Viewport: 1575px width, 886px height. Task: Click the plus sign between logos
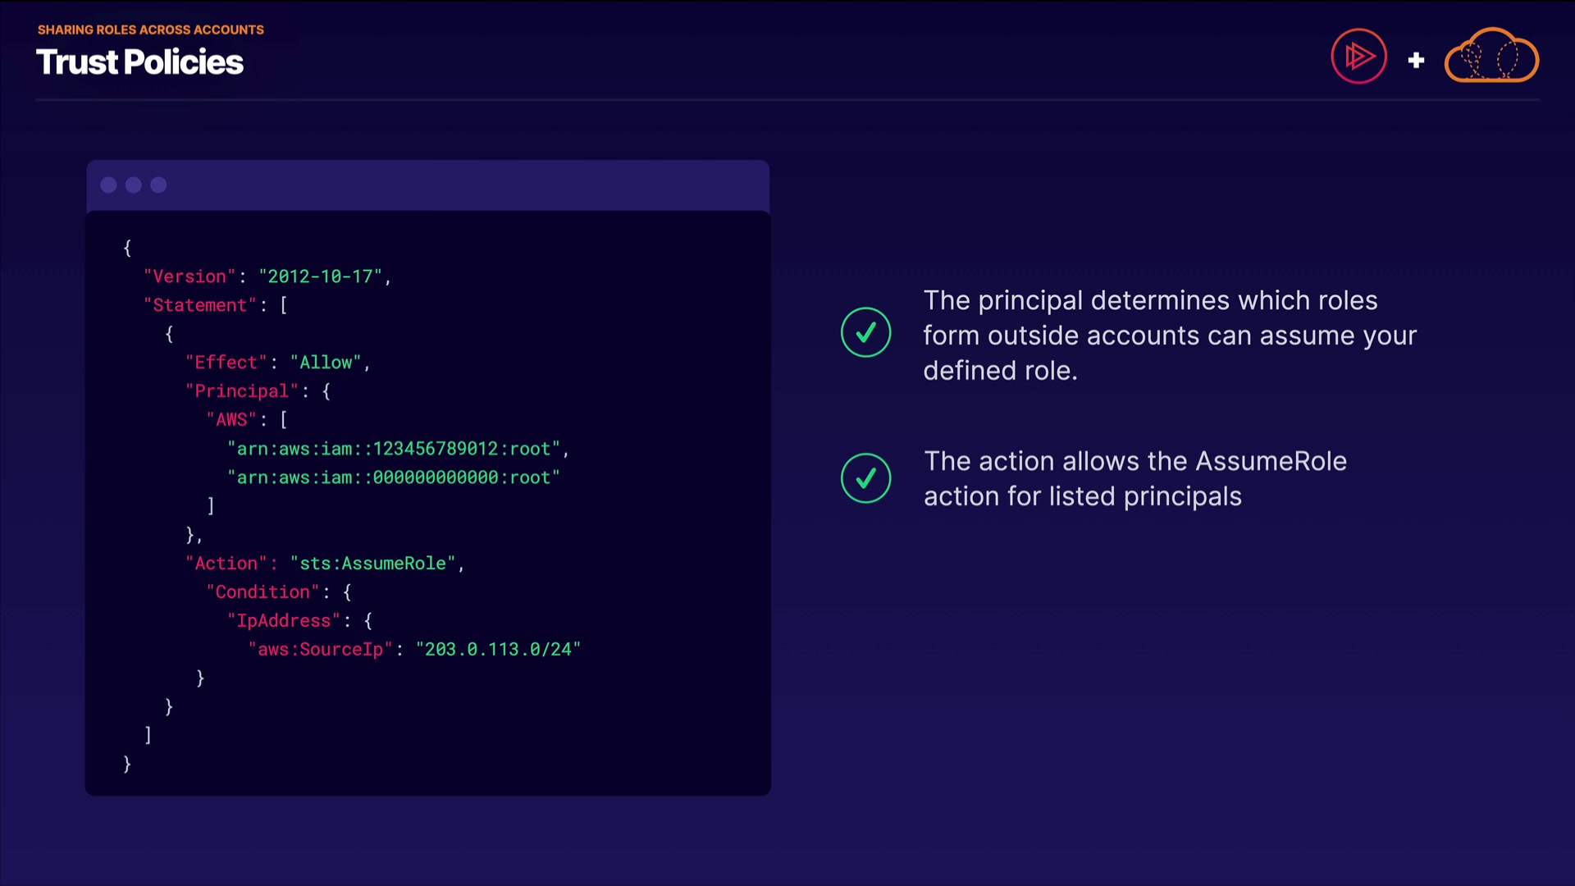pyautogui.click(x=1416, y=60)
